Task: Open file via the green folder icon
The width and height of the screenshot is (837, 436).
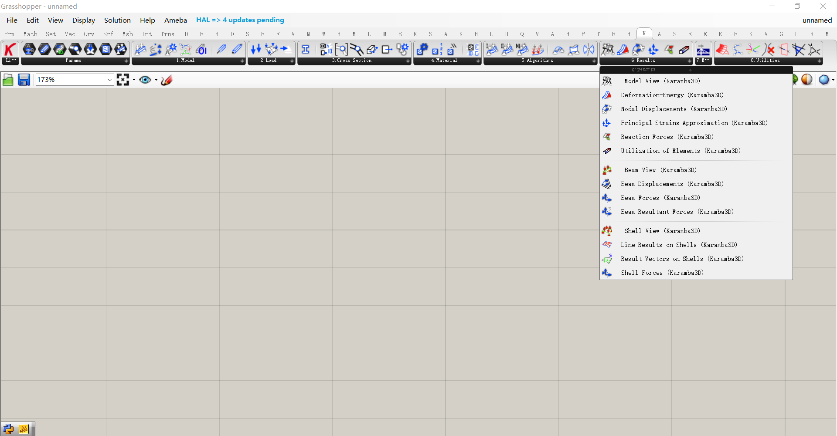Action: [8, 80]
